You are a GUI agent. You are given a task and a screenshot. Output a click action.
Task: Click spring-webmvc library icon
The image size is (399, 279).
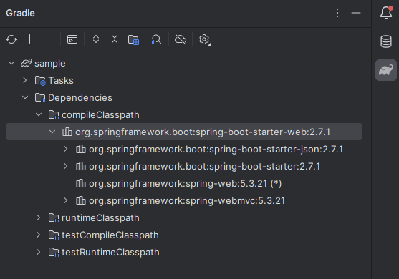pos(81,200)
